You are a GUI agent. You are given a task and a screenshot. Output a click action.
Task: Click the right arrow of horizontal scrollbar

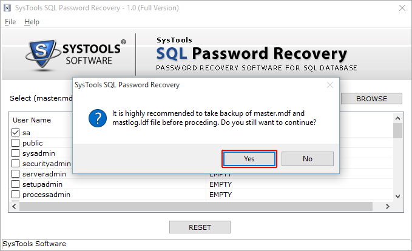[x=388, y=207]
